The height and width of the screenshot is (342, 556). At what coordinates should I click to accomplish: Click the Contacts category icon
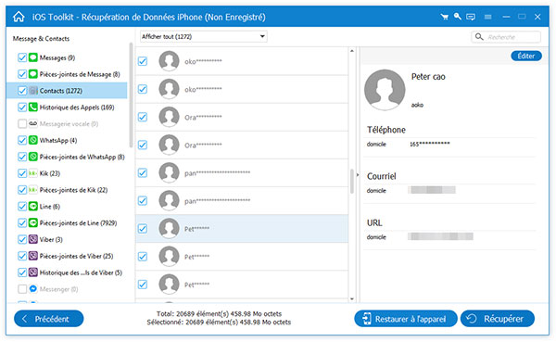(33, 91)
